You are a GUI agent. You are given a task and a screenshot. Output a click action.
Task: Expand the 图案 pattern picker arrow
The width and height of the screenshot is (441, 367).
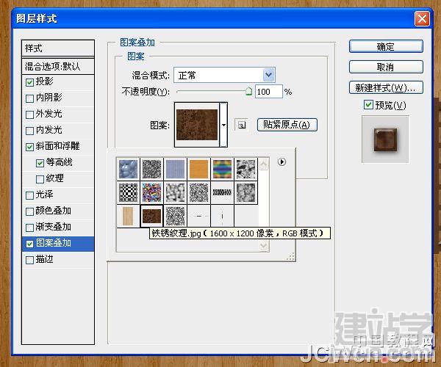point(223,125)
